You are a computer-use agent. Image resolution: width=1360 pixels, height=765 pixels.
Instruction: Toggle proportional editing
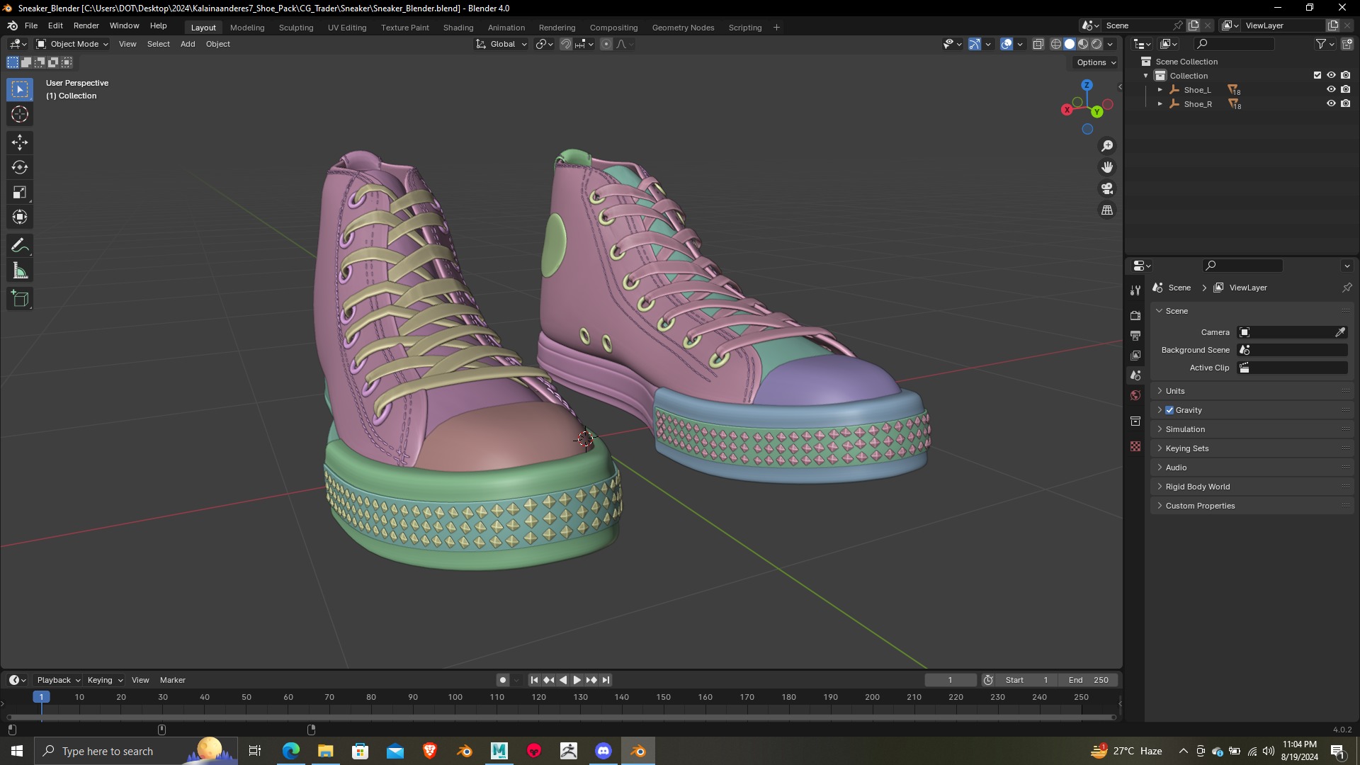(606, 44)
